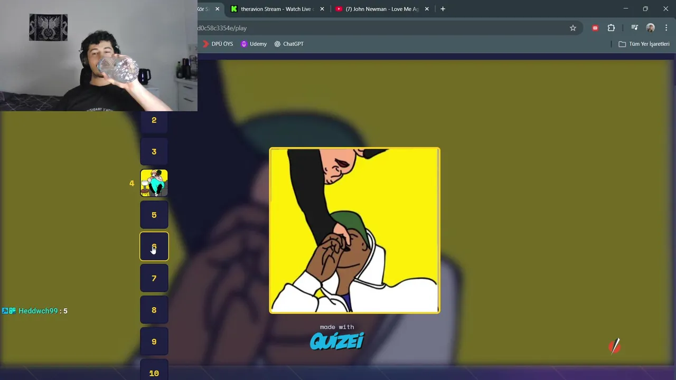This screenshot has width=676, height=380.
Task: Close the John Newman YouTube tab
Action: (x=427, y=9)
